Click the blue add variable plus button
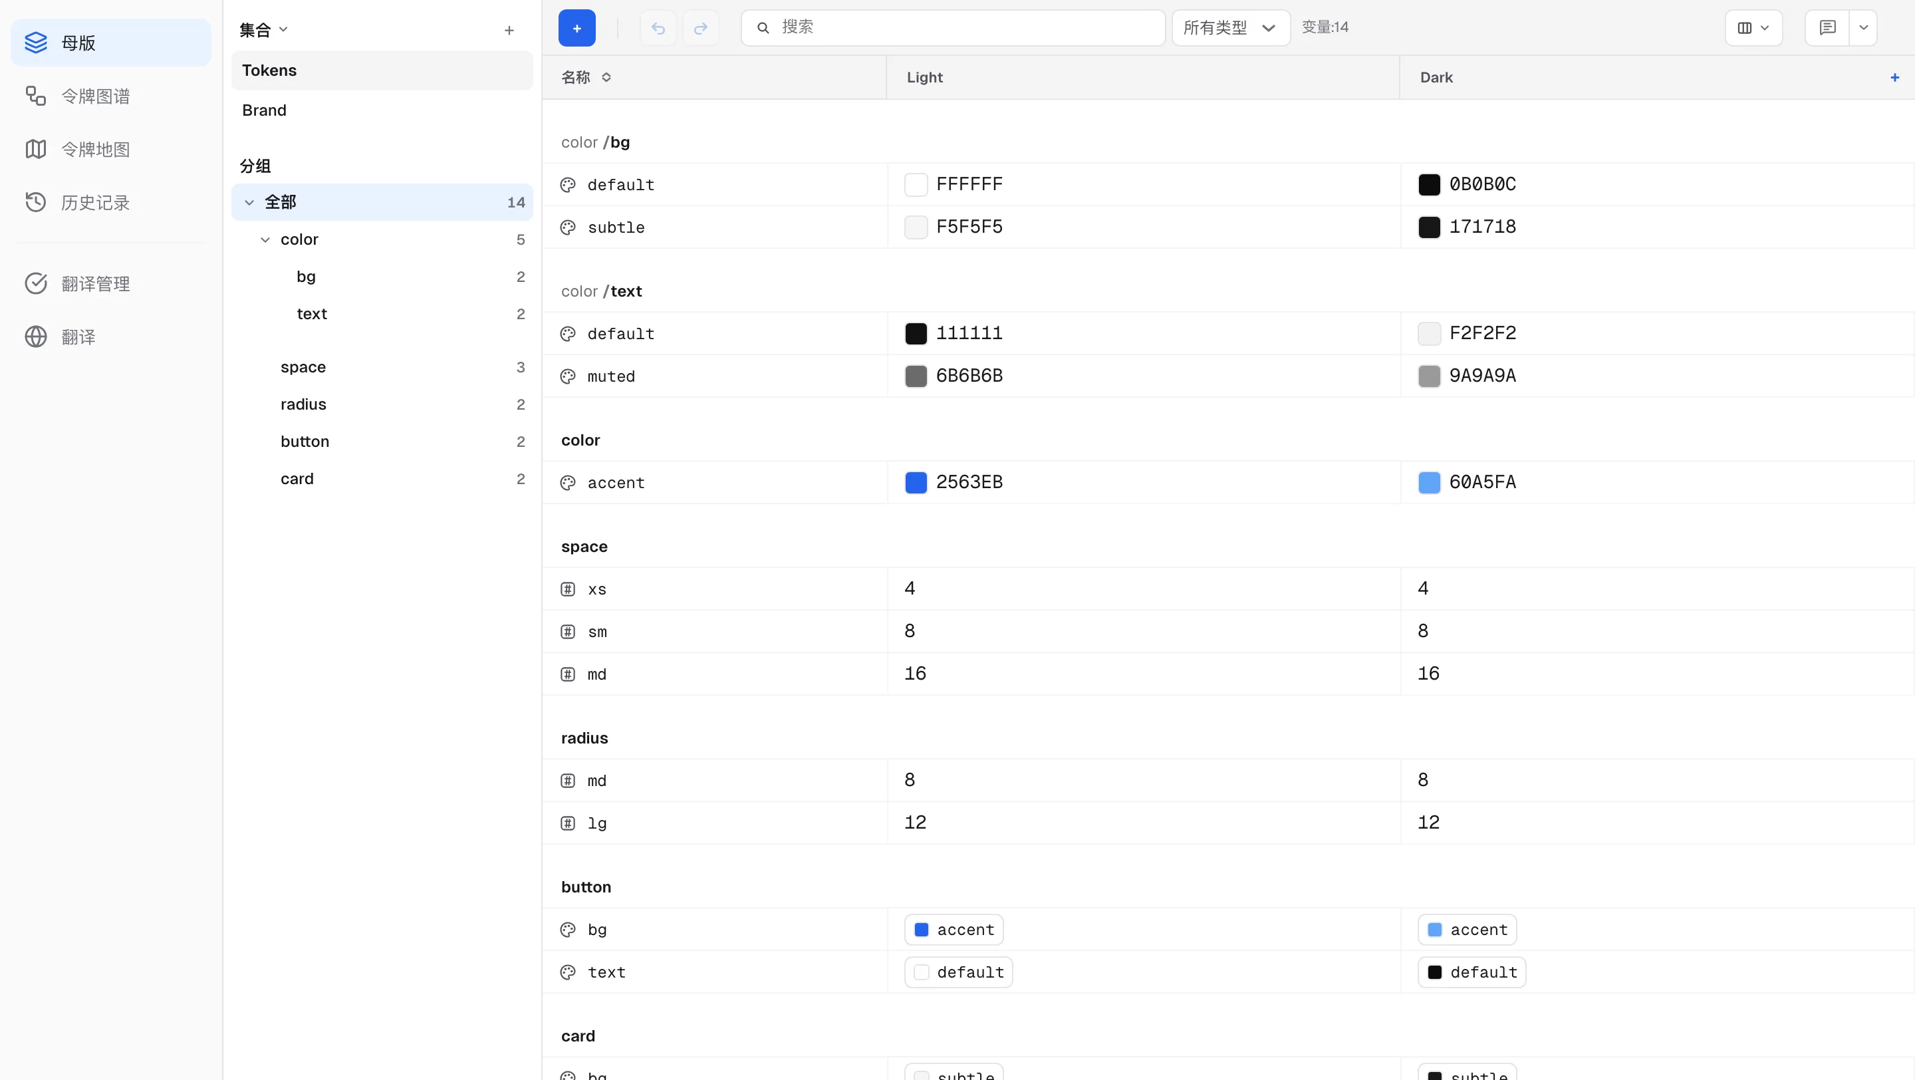Image resolution: width=1915 pixels, height=1080 pixels. [576, 27]
